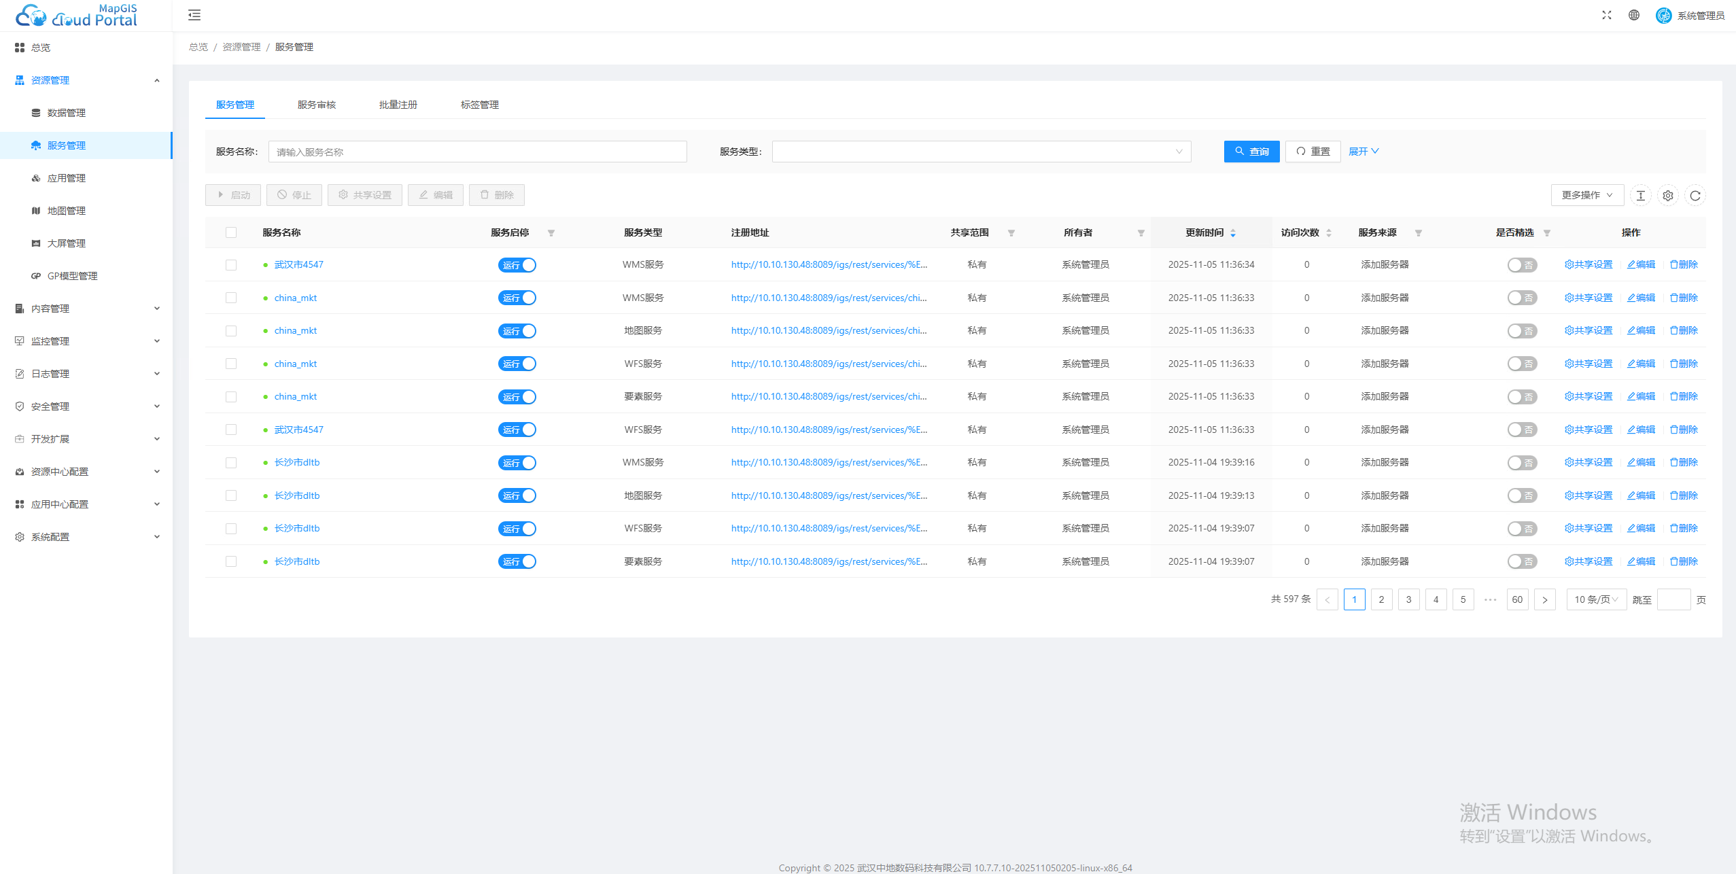Switch to the 服务审核 tab

[317, 105]
